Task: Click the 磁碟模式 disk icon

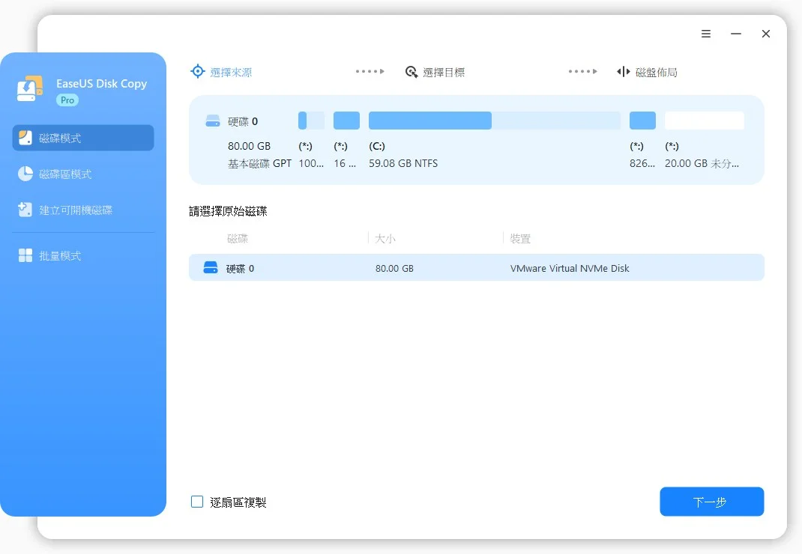Action: point(25,138)
